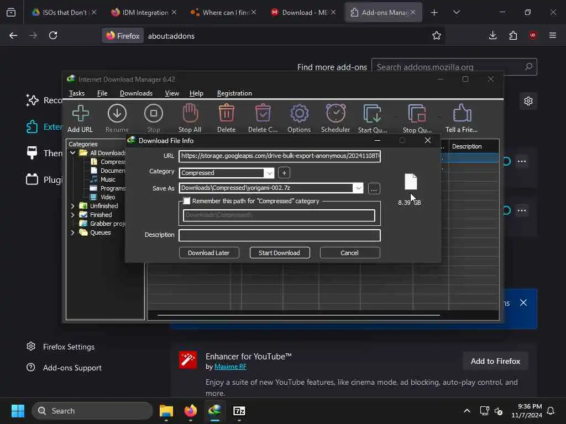The image size is (566, 424).
Task: Open IDM Options gear icon
Action: tap(299, 114)
